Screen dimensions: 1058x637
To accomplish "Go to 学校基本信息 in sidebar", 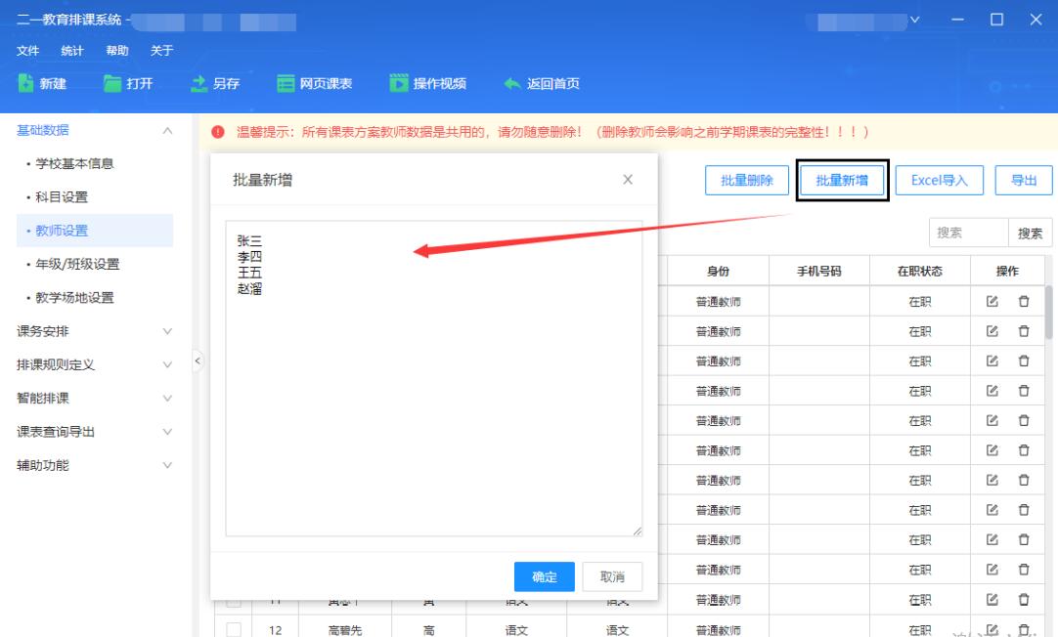I will pos(74,163).
